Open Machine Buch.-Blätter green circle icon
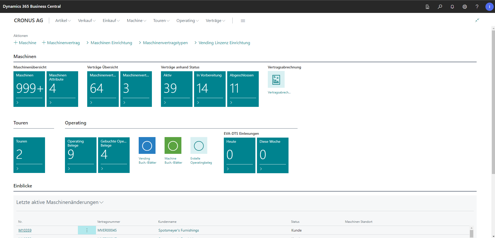 173,146
